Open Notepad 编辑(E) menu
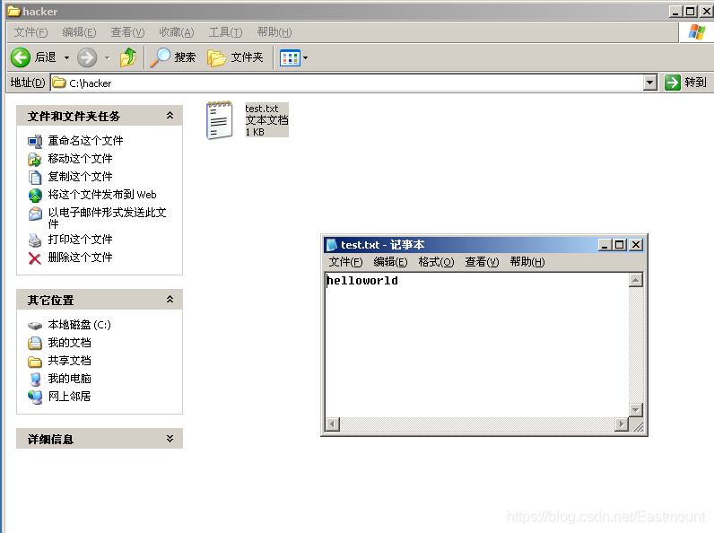This screenshot has width=714, height=533. click(x=390, y=262)
